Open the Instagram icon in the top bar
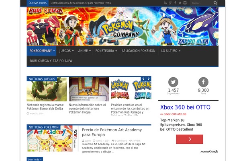This screenshot has height=161, width=241. click(185, 3)
